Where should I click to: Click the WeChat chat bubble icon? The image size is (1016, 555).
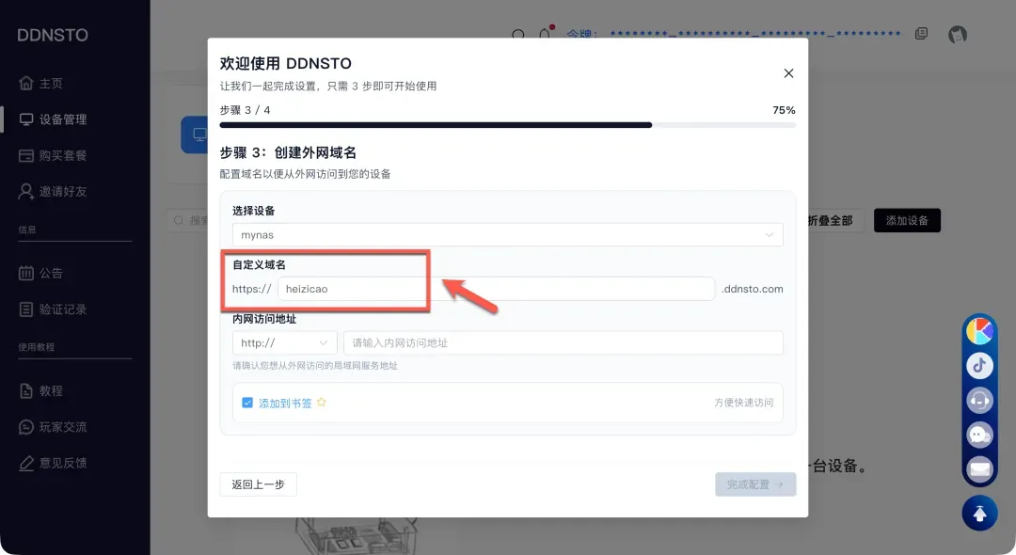click(979, 435)
